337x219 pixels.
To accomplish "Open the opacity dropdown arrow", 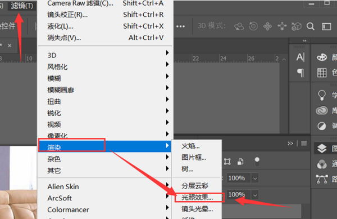I will click(x=255, y=178).
